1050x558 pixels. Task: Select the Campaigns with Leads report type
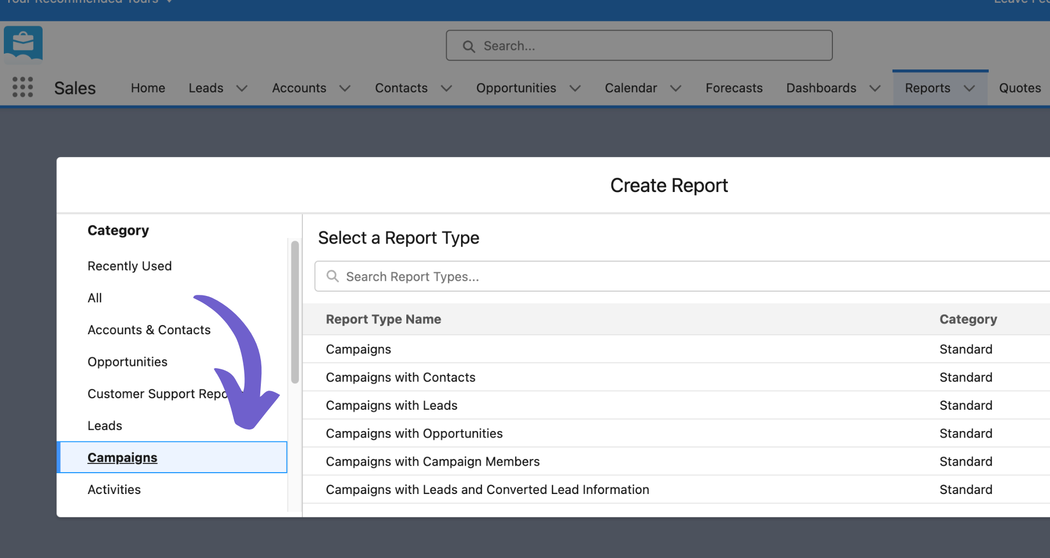[x=676, y=405]
